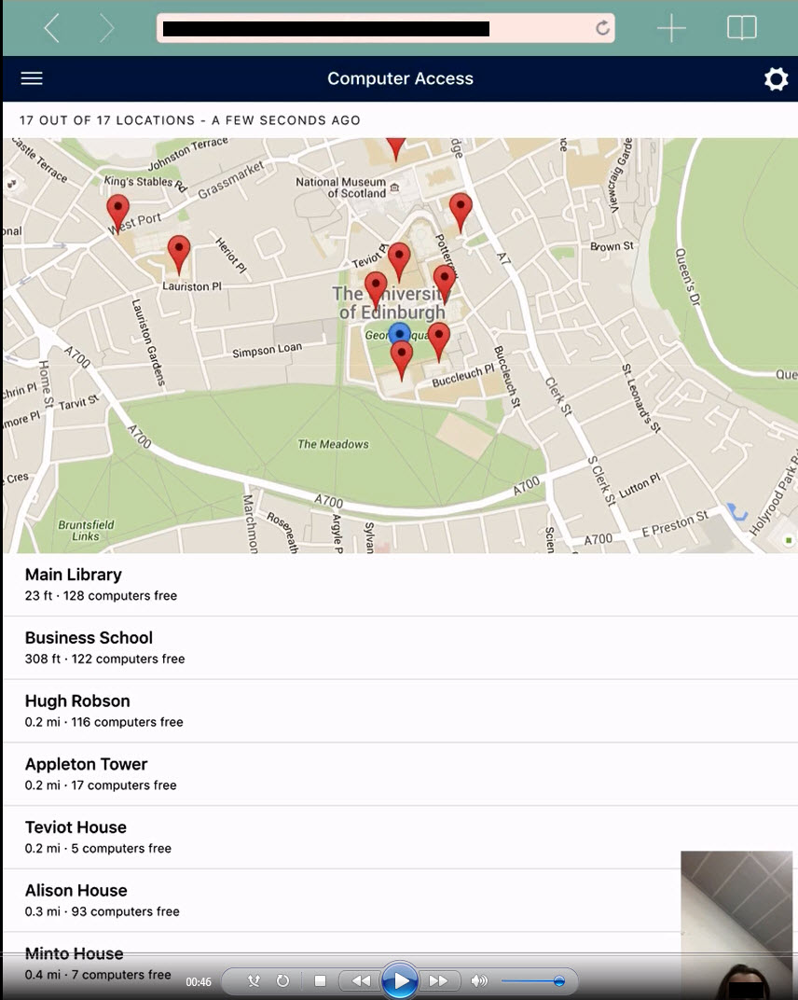The width and height of the screenshot is (798, 1000).
Task: Click '128 computers free' under Main Library
Action: click(x=120, y=596)
